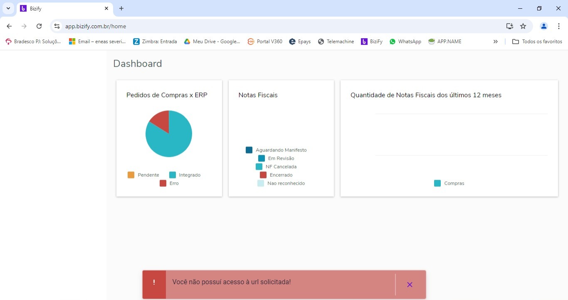
Task: Click the Aguardando Manifesto legend swatch
Action: pos(249,150)
